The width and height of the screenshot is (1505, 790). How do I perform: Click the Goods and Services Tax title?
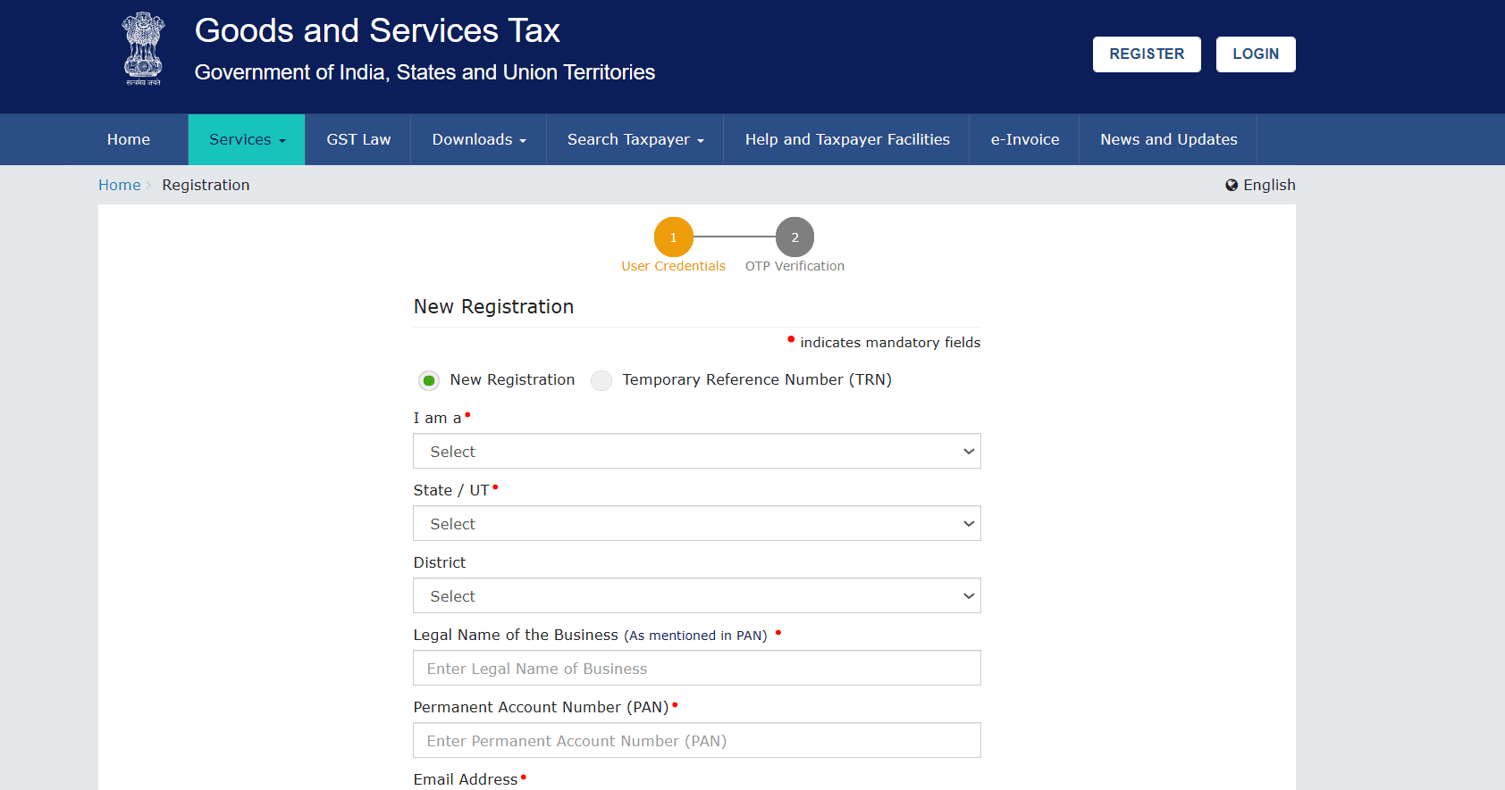tap(377, 31)
